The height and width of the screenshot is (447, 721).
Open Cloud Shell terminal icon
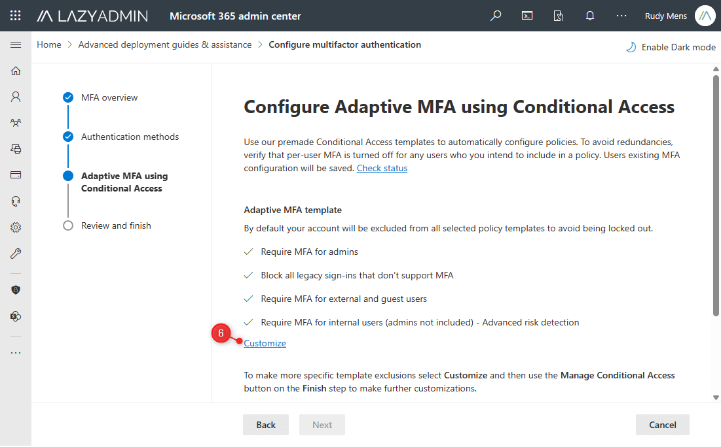[527, 16]
